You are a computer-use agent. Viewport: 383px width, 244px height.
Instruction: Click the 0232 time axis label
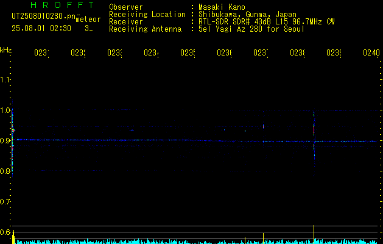pyautogui.click(x=78, y=52)
